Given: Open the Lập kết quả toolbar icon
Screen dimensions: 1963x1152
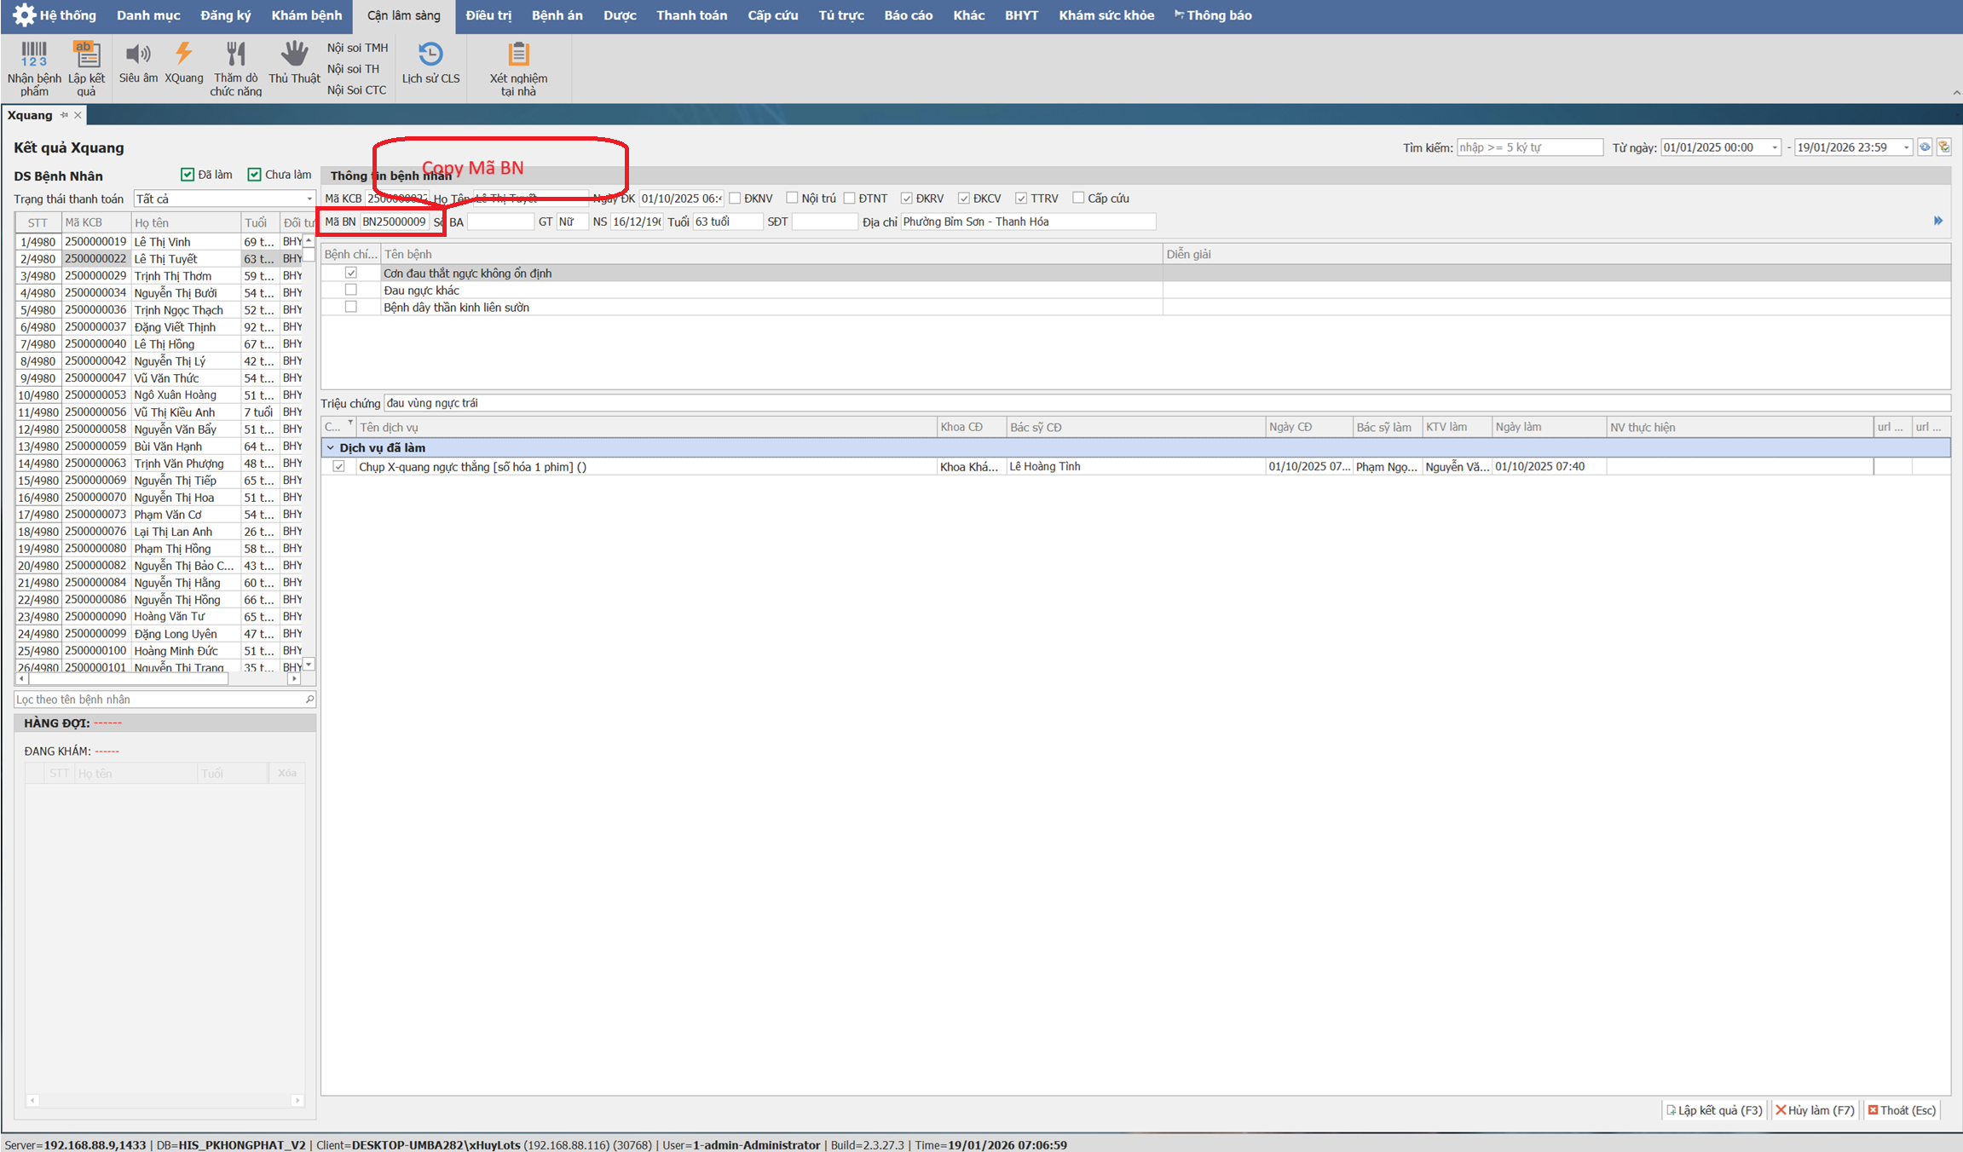Looking at the screenshot, I should pos(86,55).
